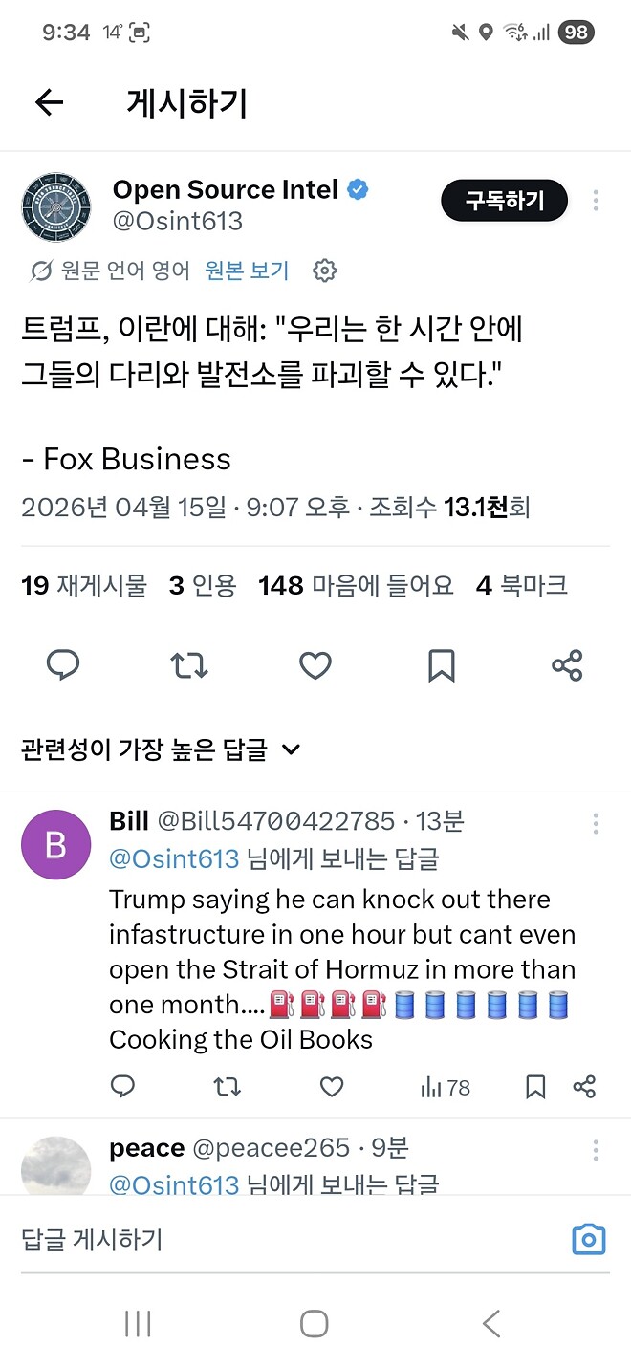Tap the camera icon in the reply composer
This screenshot has height=1367, width=631.
(x=588, y=1238)
